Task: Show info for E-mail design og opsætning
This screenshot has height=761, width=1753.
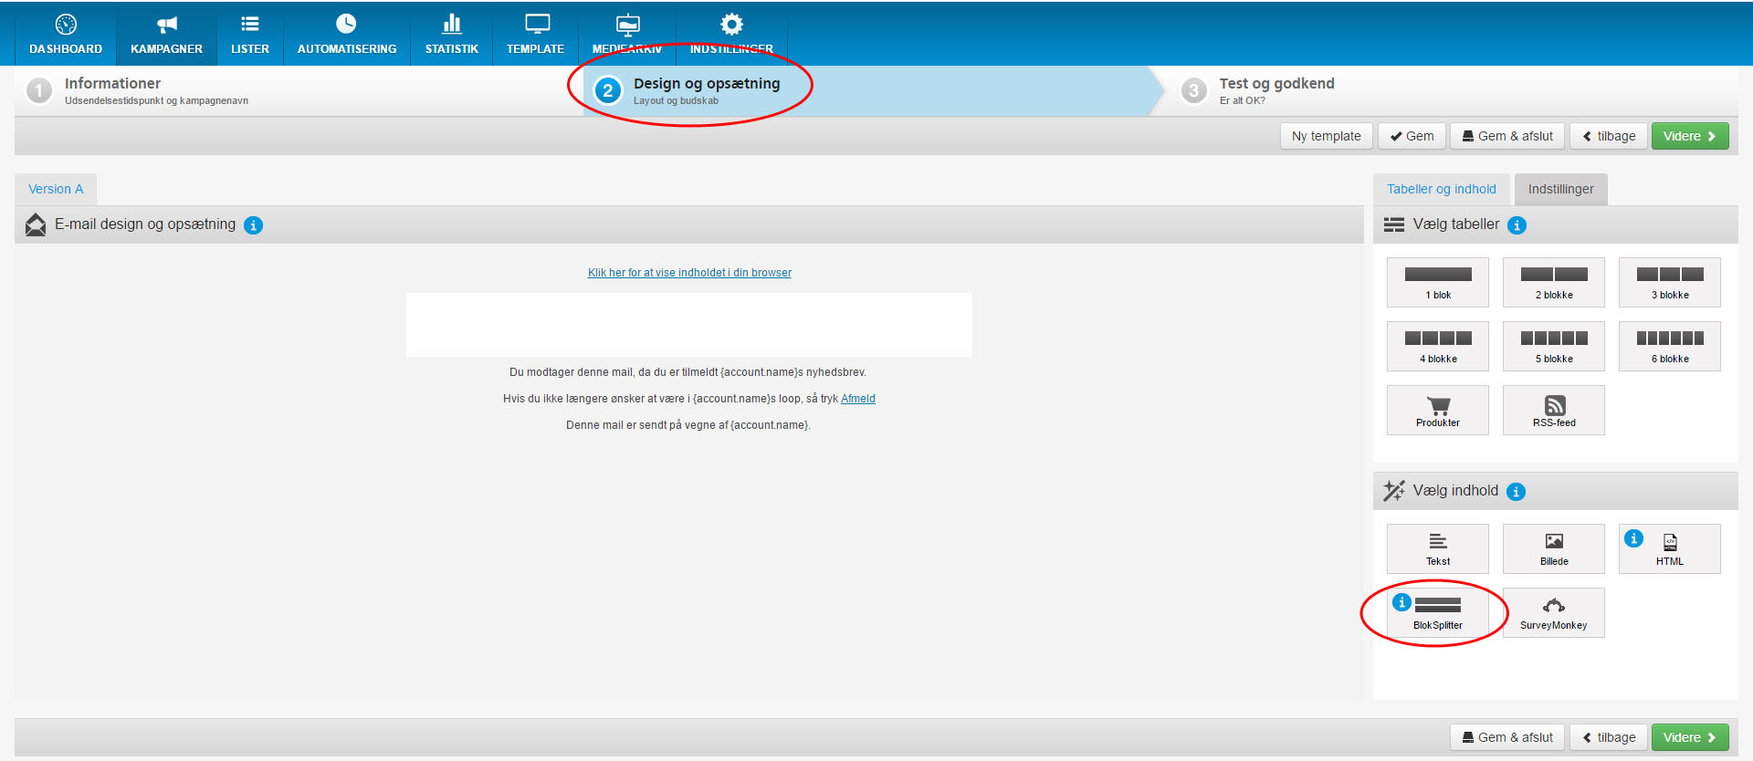Action: click(x=254, y=225)
